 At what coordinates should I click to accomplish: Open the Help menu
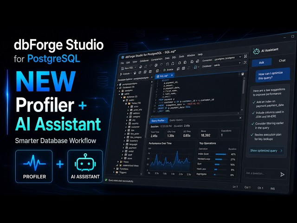tap(200, 54)
